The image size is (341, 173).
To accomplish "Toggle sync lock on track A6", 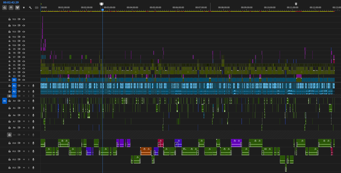I will [19, 115].
